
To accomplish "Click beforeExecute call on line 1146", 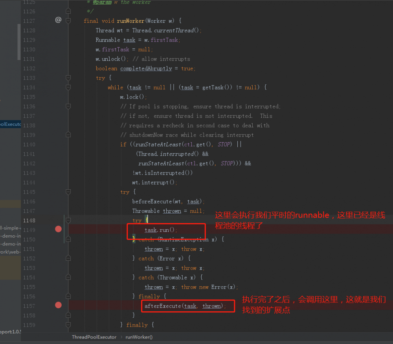I will [168, 201].
